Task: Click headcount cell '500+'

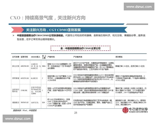Action: pyautogui.click(x=44, y=66)
